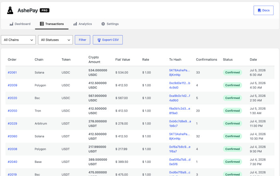Open order #2009
Image resolution: width=280 pixels, height=176 pixels.
(x=12, y=85)
